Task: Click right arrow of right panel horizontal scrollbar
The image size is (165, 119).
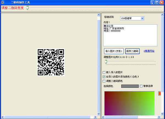Action: click(x=159, y=117)
